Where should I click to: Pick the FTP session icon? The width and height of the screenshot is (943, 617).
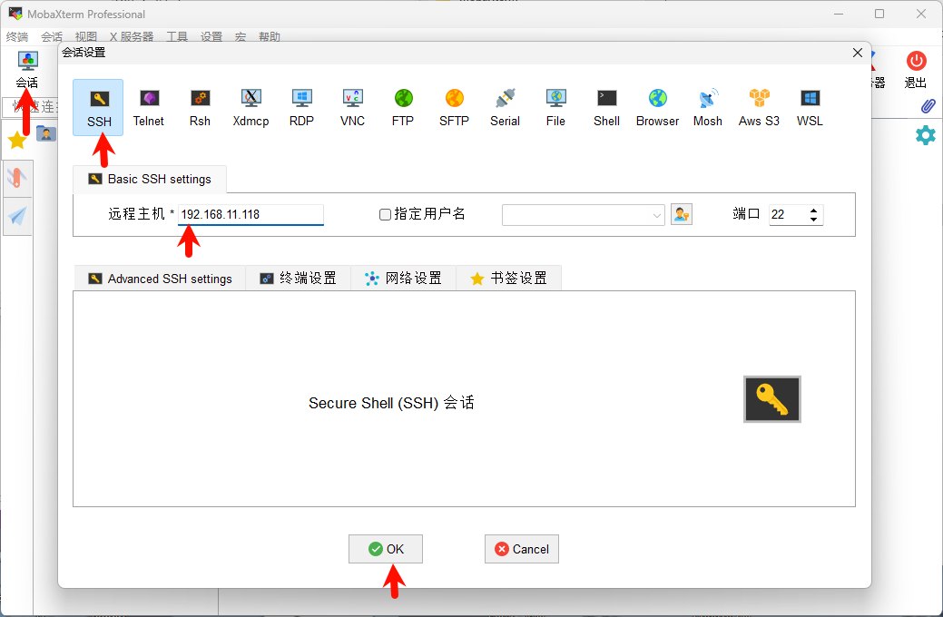[x=403, y=108]
